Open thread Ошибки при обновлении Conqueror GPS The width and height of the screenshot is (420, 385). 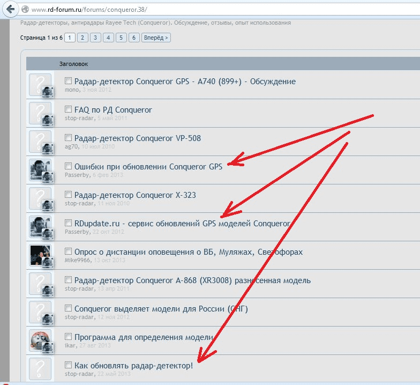click(x=148, y=166)
